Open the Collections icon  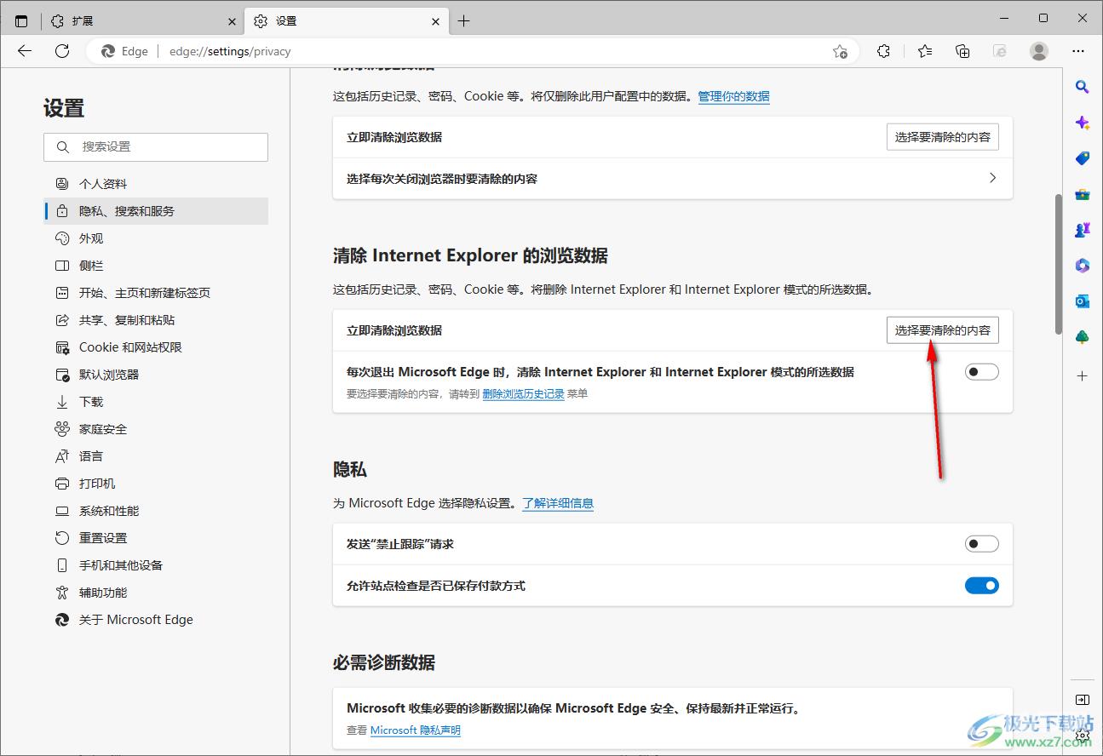[962, 51]
